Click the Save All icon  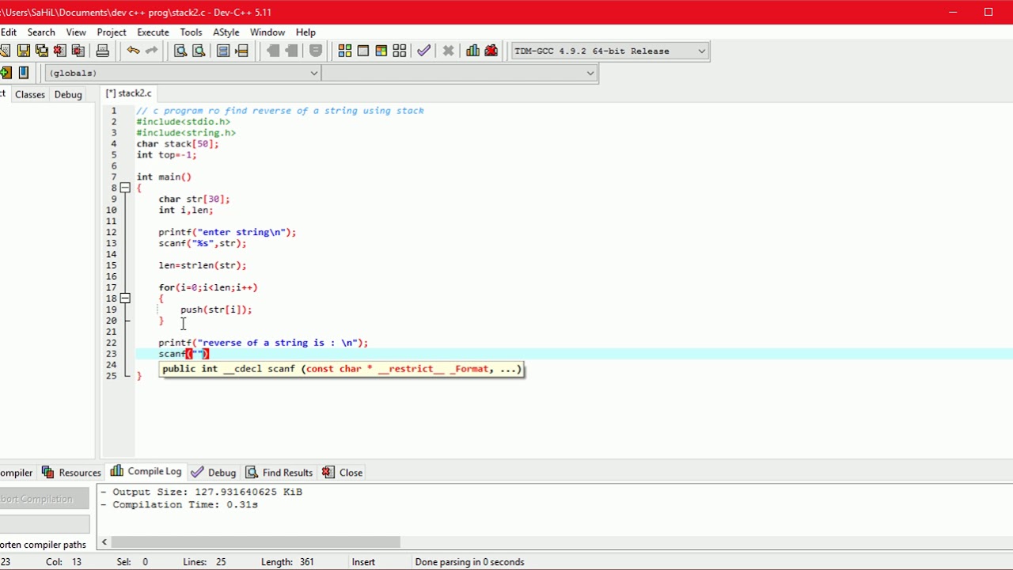42,51
